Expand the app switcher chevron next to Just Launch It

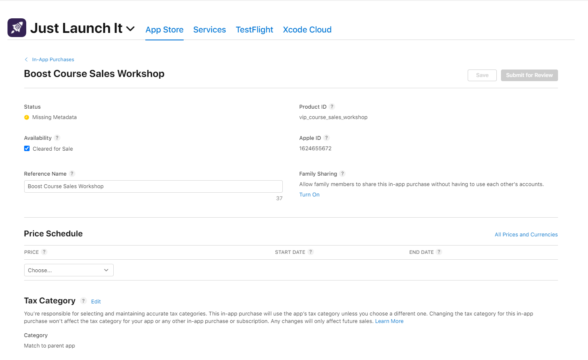tap(130, 29)
